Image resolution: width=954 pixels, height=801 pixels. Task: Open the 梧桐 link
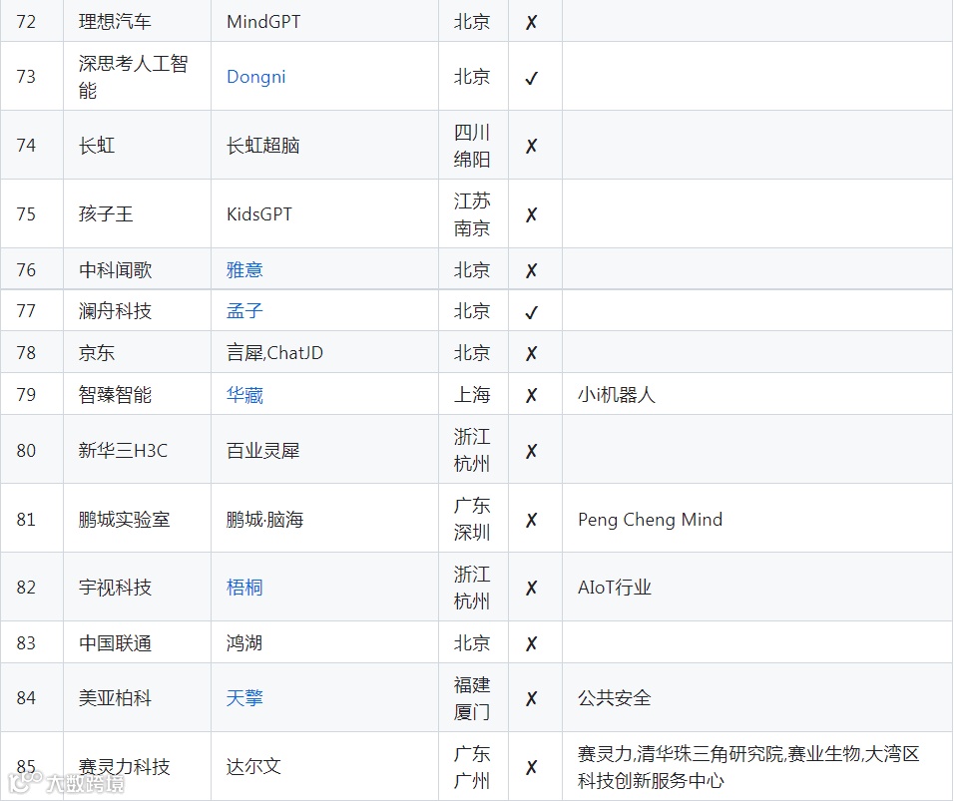pyautogui.click(x=243, y=587)
